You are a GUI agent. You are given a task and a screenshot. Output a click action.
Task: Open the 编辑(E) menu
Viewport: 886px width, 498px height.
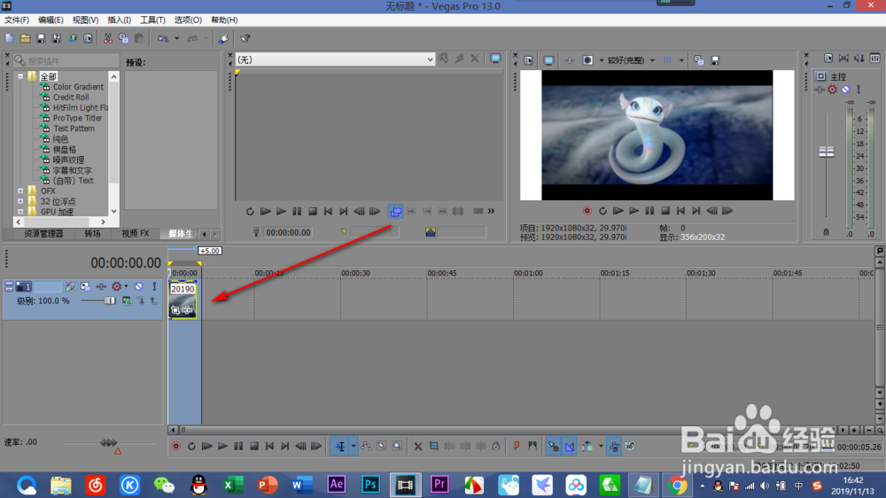pos(51,19)
